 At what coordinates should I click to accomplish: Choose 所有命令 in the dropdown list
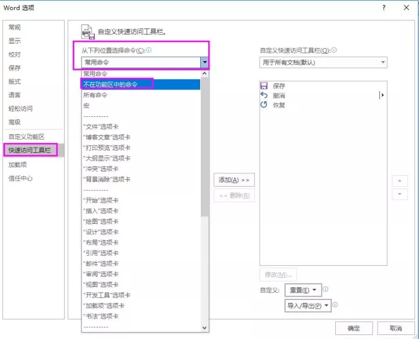click(141, 95)
